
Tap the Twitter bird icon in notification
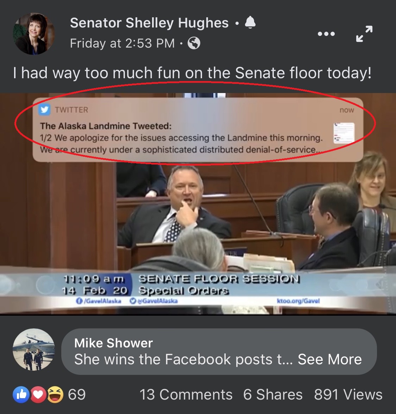pos(44,109)
